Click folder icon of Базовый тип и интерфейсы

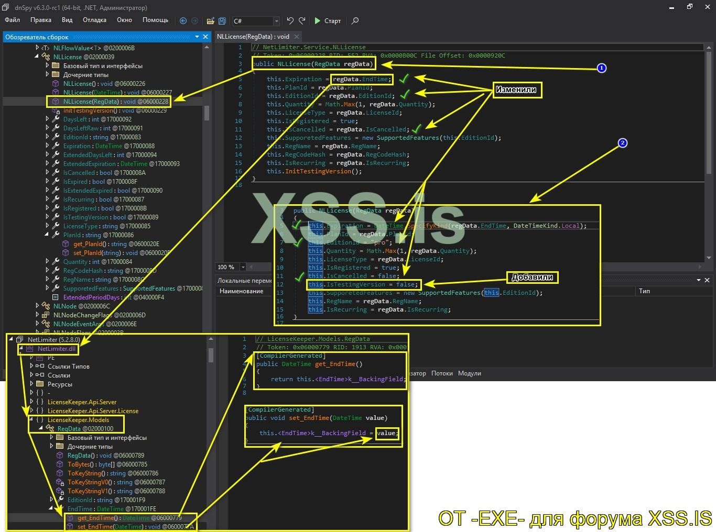(56, 66)
